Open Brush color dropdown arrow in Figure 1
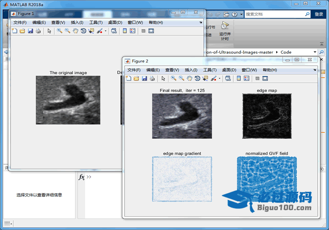 coord(105,31)
